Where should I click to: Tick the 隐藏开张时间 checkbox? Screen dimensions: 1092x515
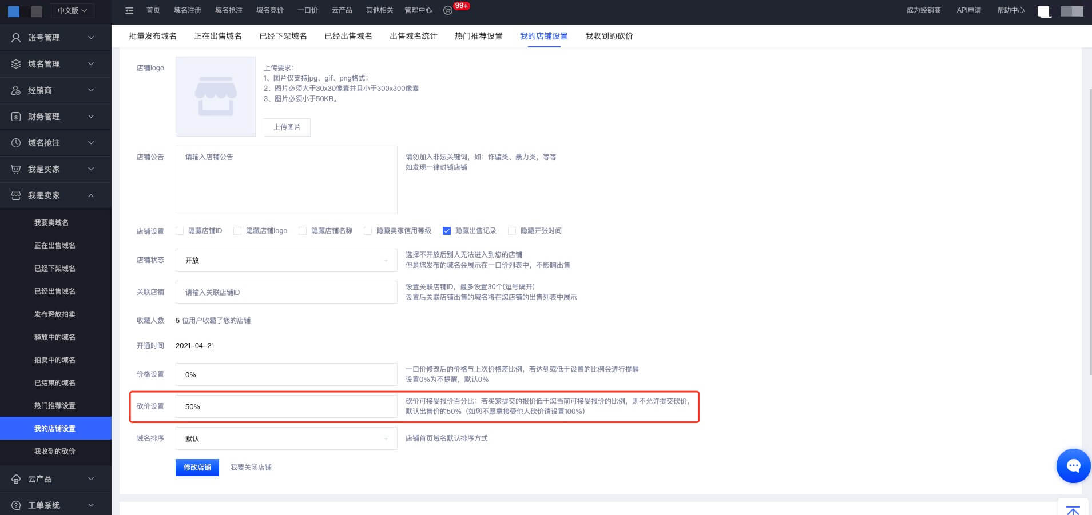(512, 231)
